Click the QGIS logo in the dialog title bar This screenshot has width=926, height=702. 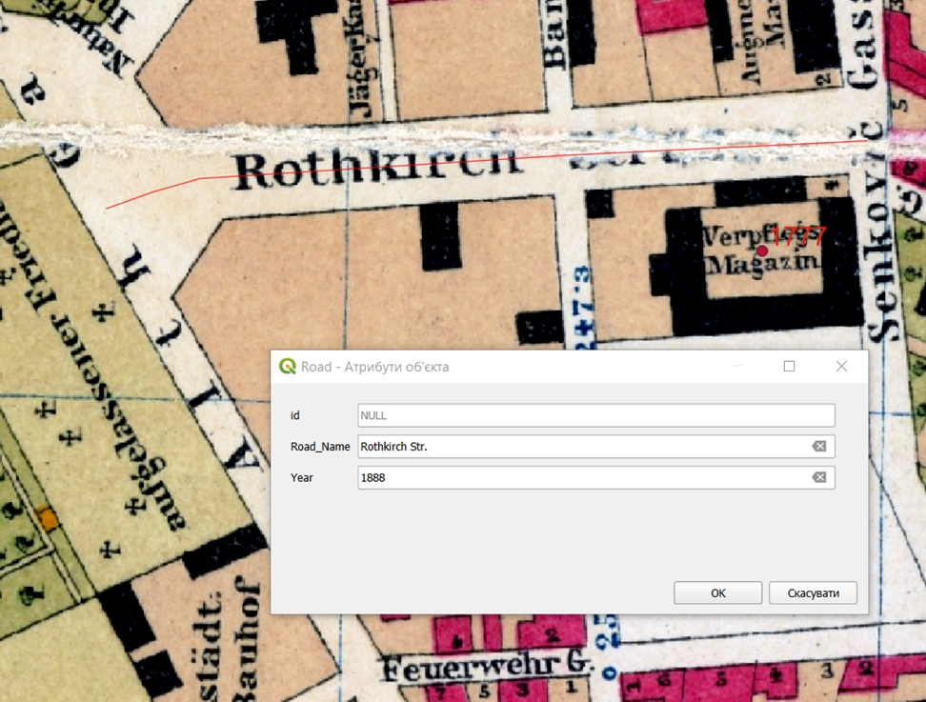click(287, 367)
